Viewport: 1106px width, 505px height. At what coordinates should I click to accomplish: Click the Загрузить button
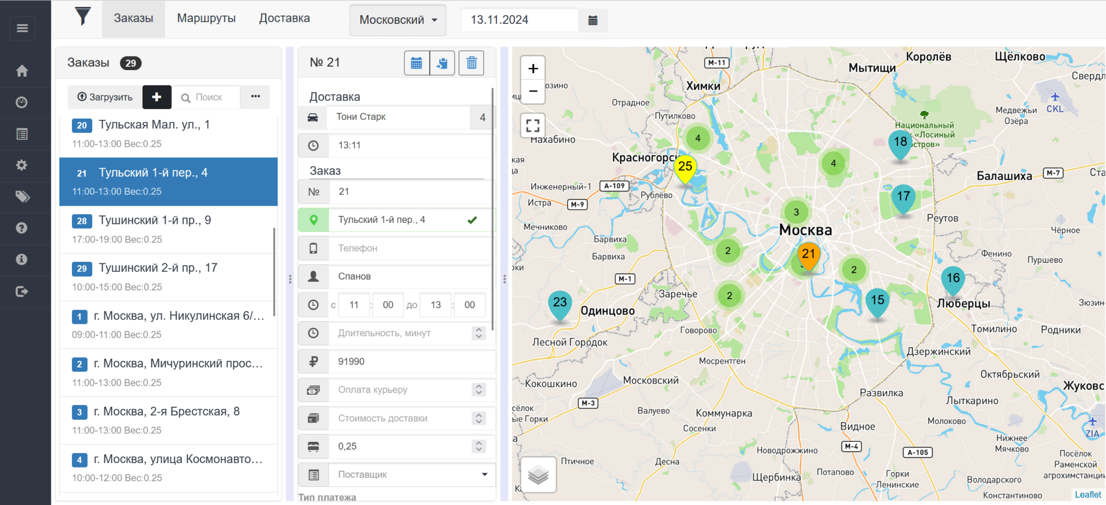click(x=105, y=97)
